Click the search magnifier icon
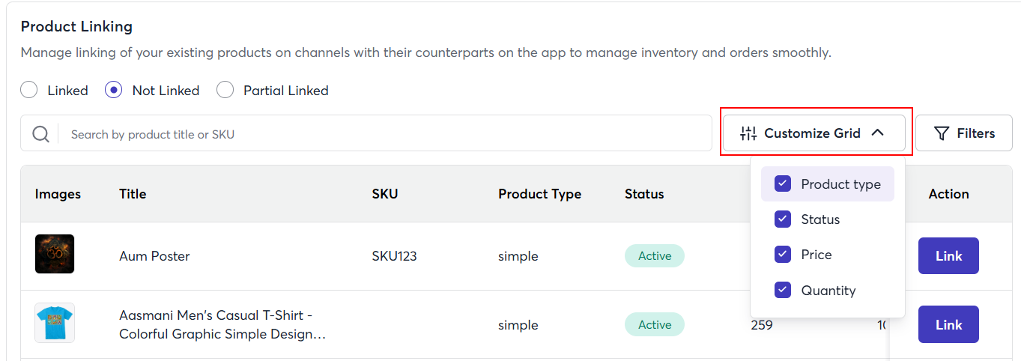This screenshot has width=1021, height=361. pos(41,134)
